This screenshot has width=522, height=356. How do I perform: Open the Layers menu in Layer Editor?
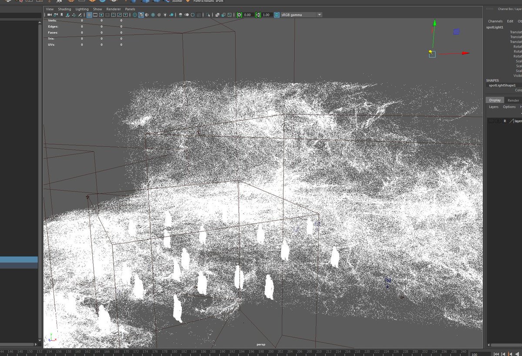494,107
